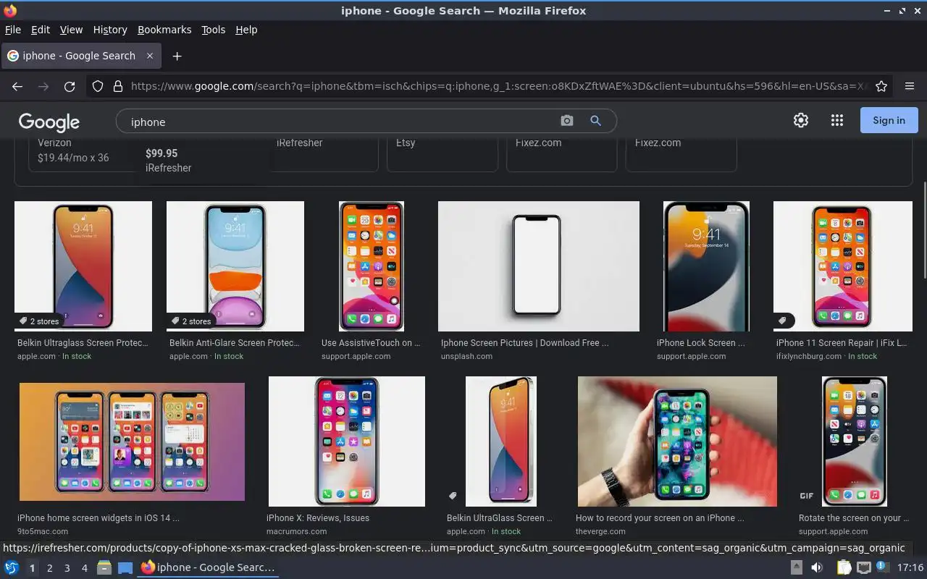Screen dimensions: 927x579
Task: Open iPhone X macrumors thumbnail
Action: pyautogui.click(x=347, y=441)
